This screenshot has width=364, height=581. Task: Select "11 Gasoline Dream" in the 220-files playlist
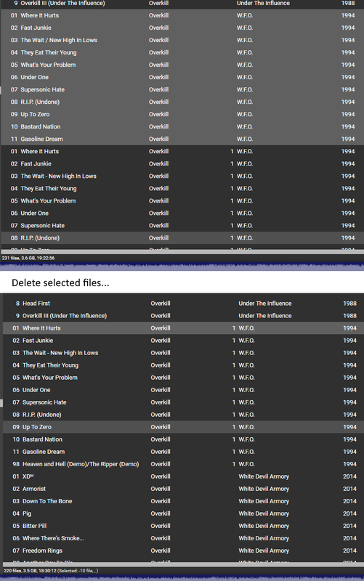pyautogui.click(x=184, y=452)
